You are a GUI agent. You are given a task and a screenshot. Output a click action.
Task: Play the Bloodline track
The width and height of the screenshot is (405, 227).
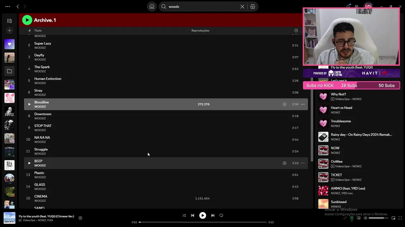point(29,104)
